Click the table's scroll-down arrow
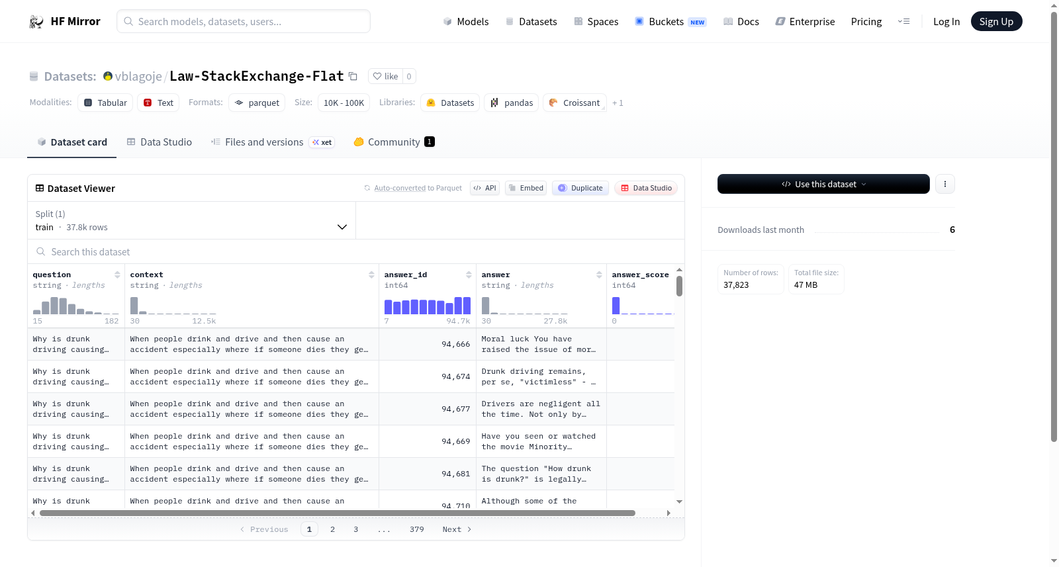 [x=679, y=502]
